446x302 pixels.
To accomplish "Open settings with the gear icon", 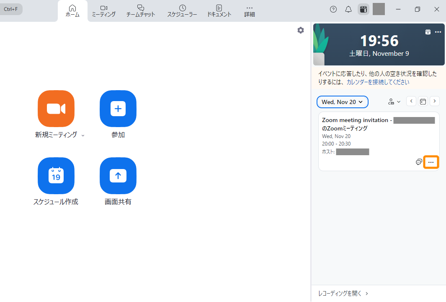I will click(301, 30).
